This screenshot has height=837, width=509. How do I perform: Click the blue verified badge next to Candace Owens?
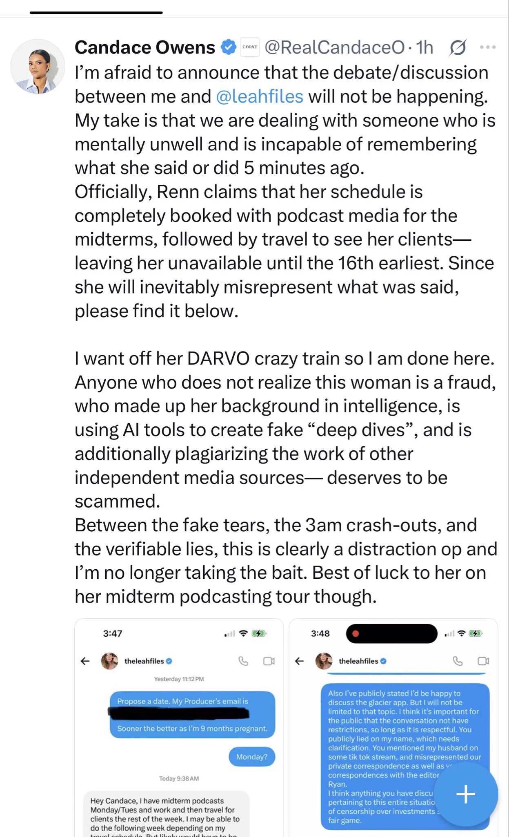point(229,47)
